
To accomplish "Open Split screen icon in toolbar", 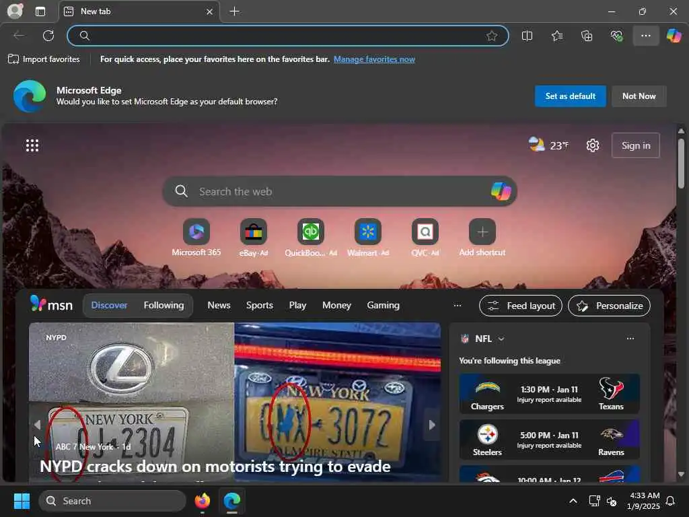I will [527, 36].
